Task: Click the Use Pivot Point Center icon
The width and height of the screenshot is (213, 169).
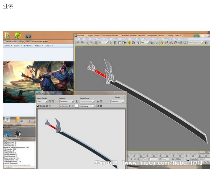Action: (x=152, y=43)
